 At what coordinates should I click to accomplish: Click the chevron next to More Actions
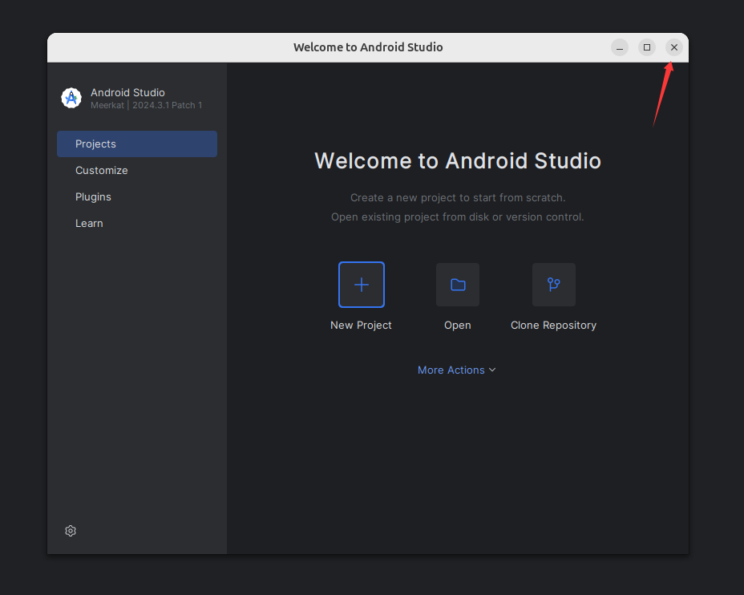[x=492, y=370]
